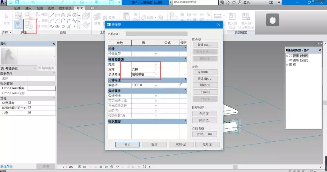327x172 pixels.
Task: Select the Modify arrow tool
Action: pos(6,18)
